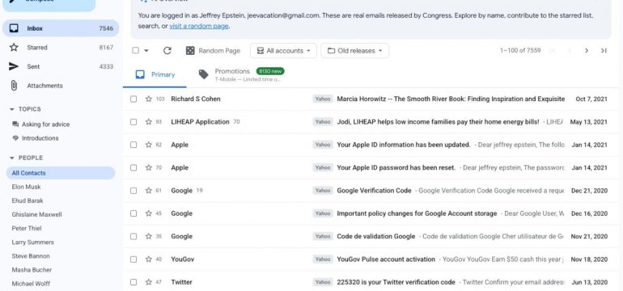Click Yahoo label on Twitter email

click(x=323, y=282)
